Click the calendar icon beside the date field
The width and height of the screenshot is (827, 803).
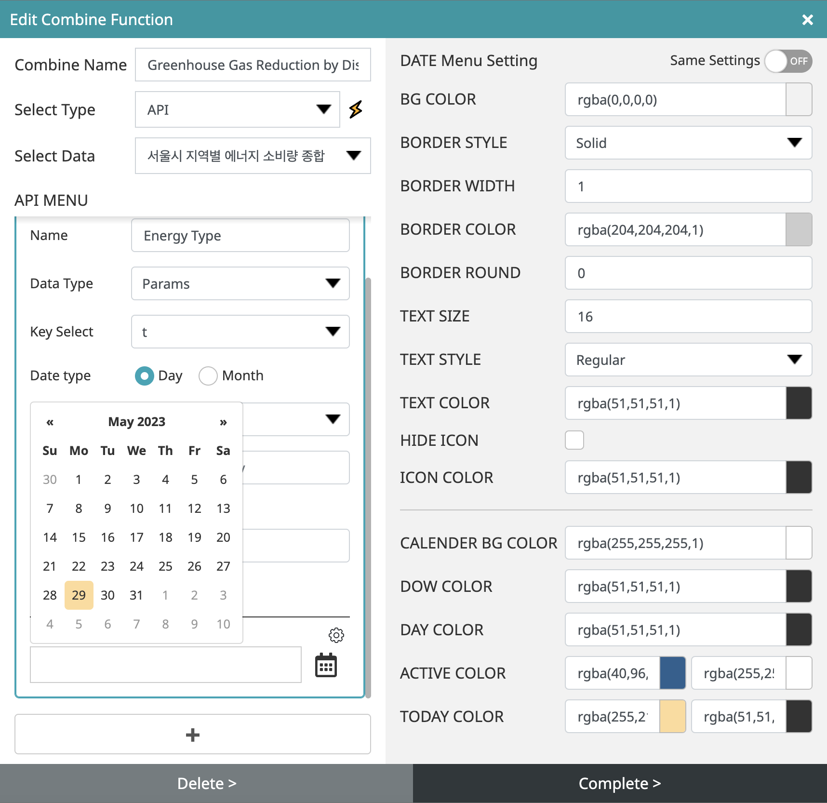[x=326, y=665]
